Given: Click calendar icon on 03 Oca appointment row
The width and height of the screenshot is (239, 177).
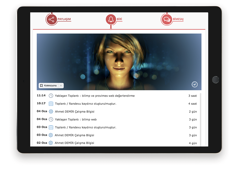Looking at the screenshot, I should click(51, 127).
